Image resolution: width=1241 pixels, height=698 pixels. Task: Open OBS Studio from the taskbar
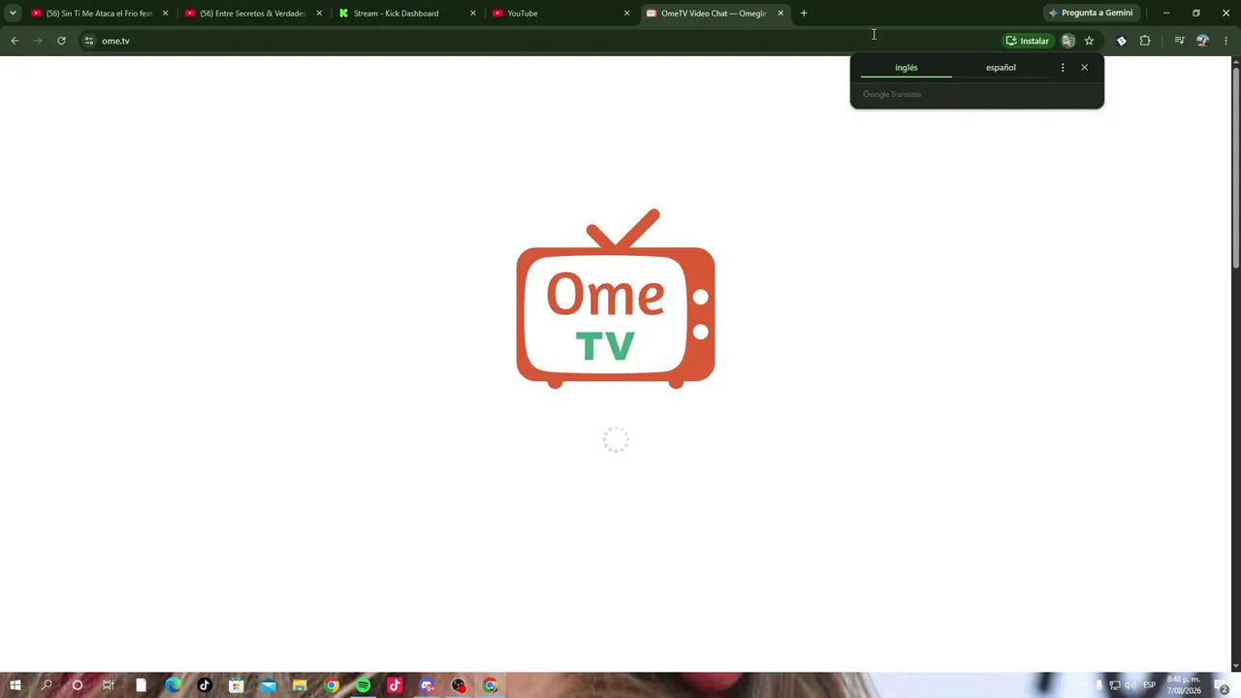point(459,685)
